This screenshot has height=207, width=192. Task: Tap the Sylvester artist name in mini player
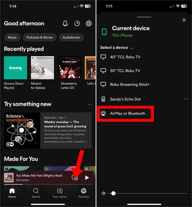(x=22, y=180)
